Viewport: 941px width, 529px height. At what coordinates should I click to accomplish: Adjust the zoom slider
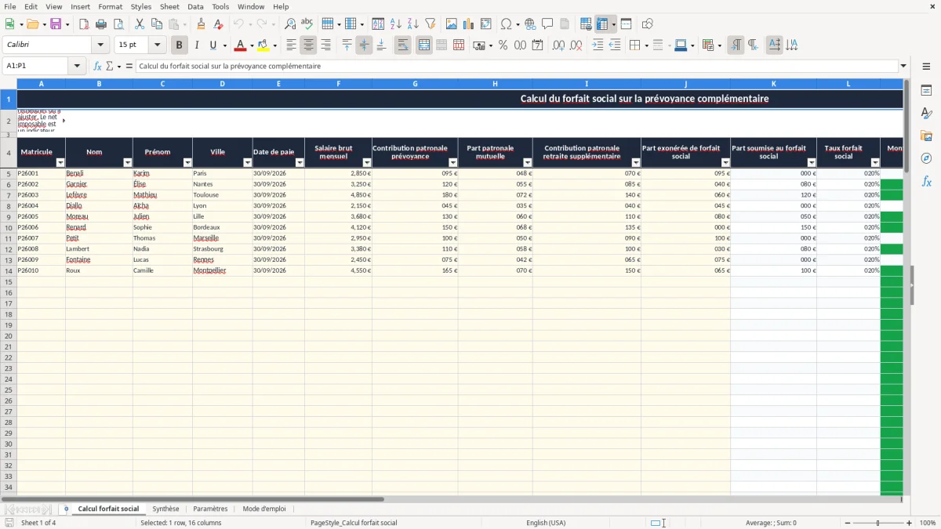click(x=878, y=523)
